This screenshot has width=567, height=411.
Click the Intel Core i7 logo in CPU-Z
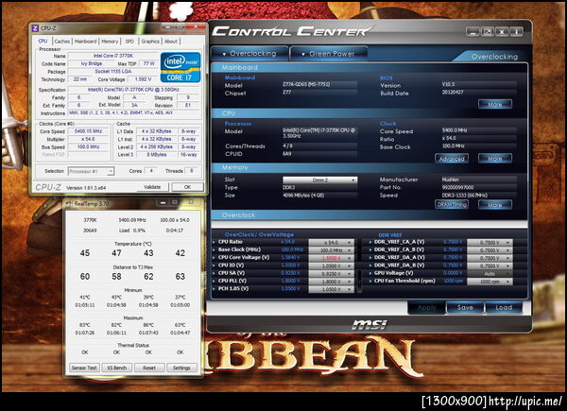[x=180, y=67]
